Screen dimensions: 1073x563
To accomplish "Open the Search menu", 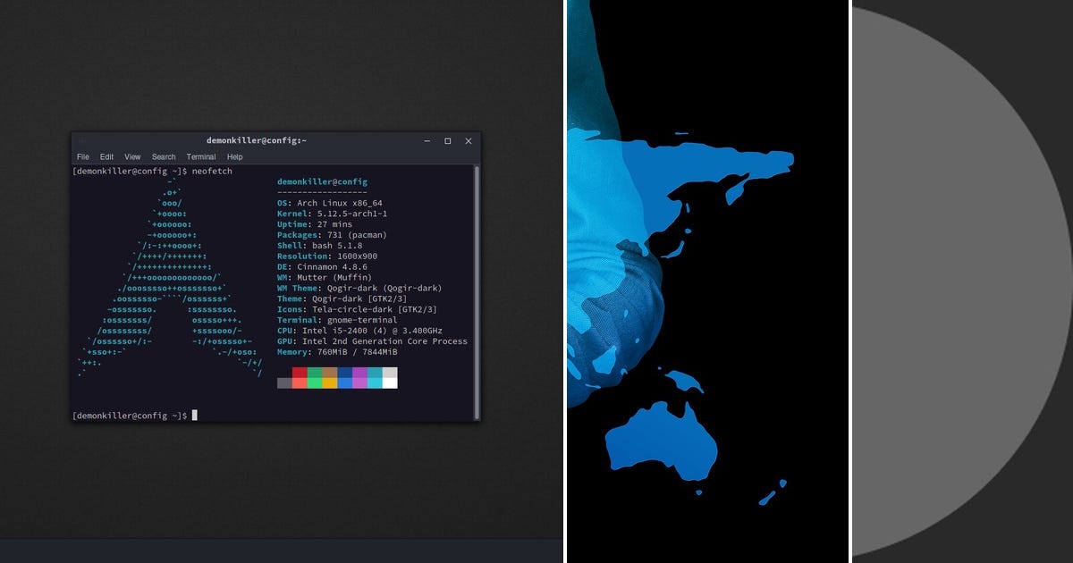I will [x=163, y=156].
